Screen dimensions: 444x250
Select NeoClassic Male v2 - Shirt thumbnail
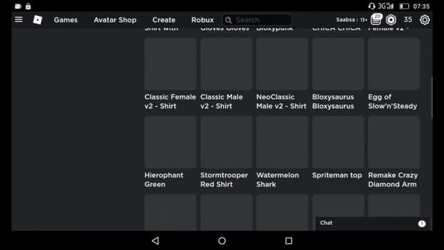(282, 64)
